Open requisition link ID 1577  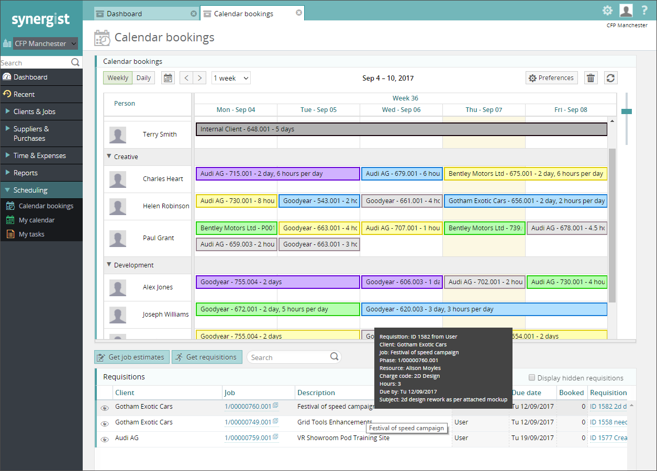tap(608, 438)
